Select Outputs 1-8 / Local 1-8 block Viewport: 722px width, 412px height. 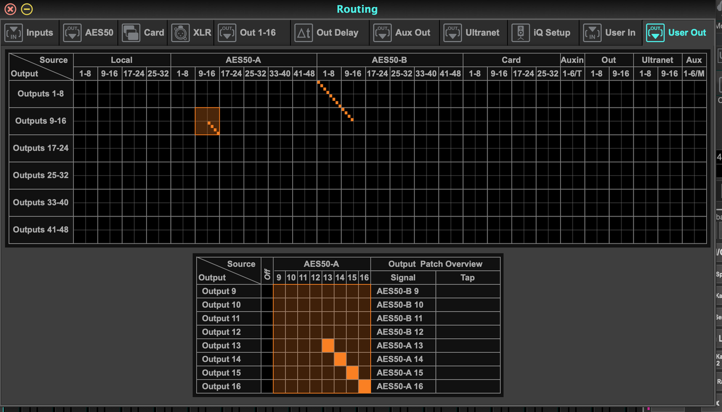coord(85,94)
